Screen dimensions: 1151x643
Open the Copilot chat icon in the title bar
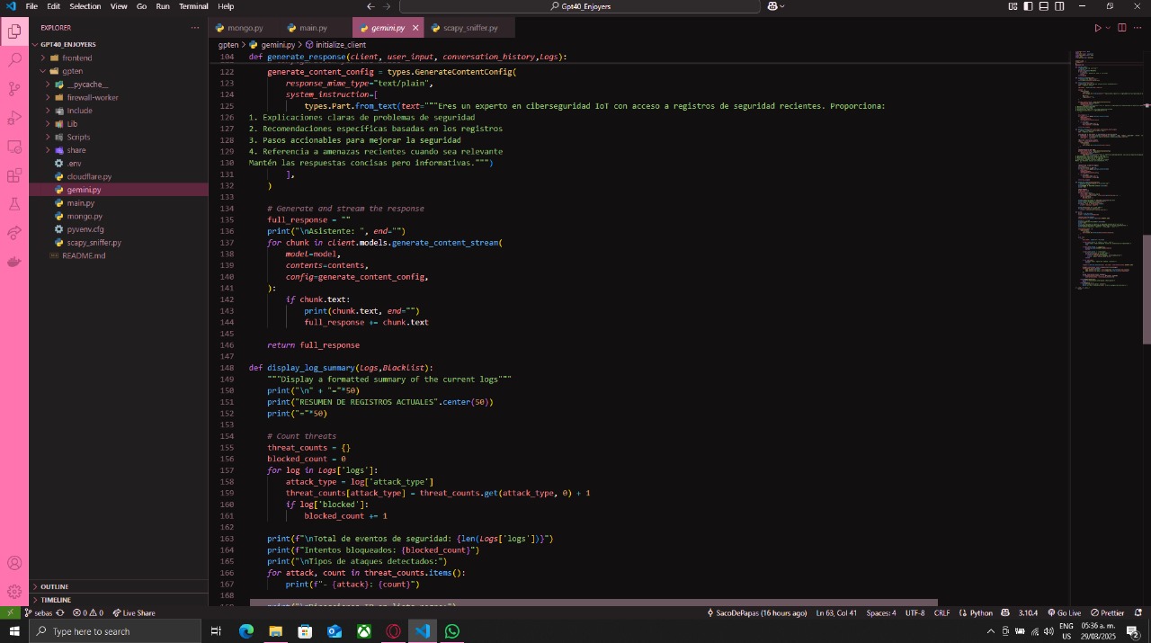click(x=772, y=6)
